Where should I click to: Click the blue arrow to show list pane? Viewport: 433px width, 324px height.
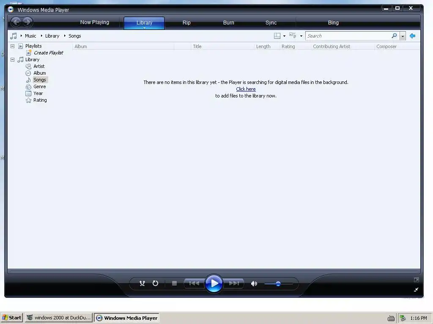pyautogui.click(x=413, y=36)
